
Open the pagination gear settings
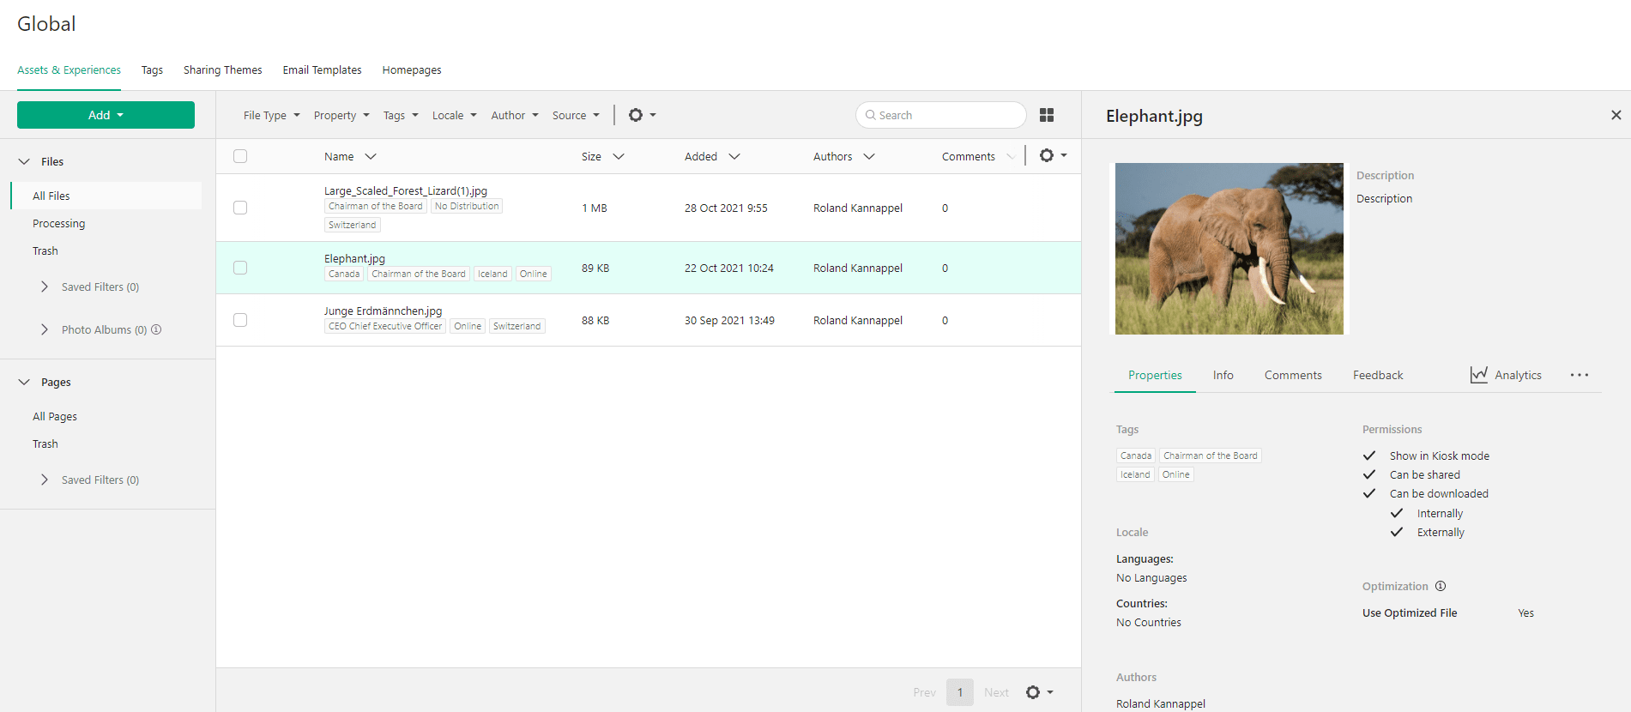pos(1038,692)
